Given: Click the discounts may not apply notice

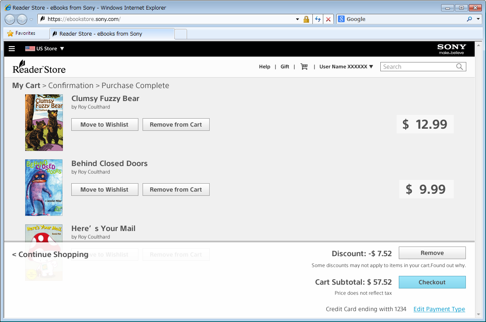Looking at the screenshot, I should pyautogui.click(x=389, y=265).
